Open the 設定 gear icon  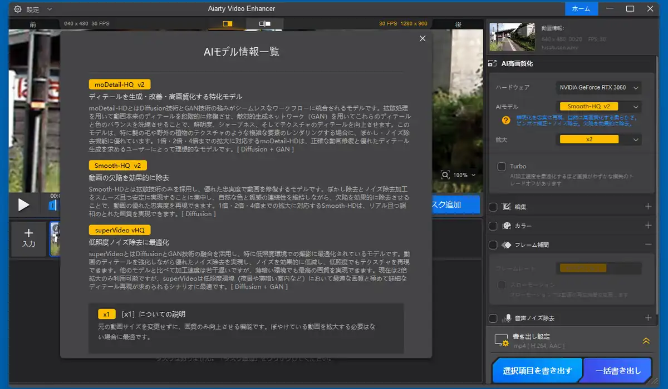(18, 9)
